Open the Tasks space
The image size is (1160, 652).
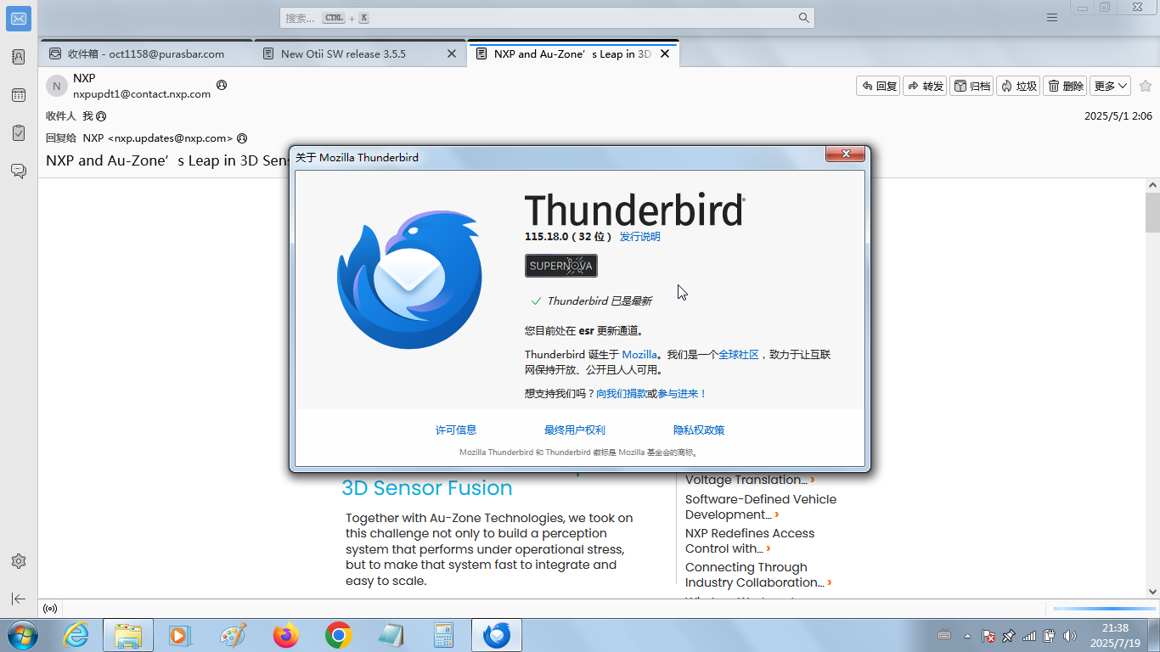(19, 132)
